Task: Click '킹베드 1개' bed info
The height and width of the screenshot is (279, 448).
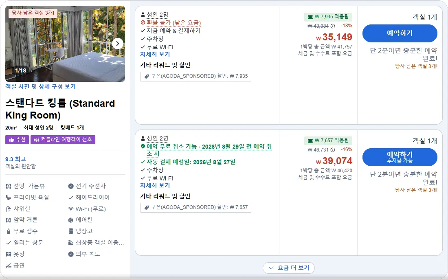Action: [72, 128]
